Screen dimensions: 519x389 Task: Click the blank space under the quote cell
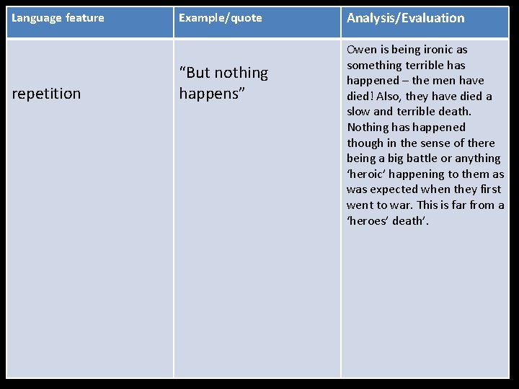pos(256,252)
